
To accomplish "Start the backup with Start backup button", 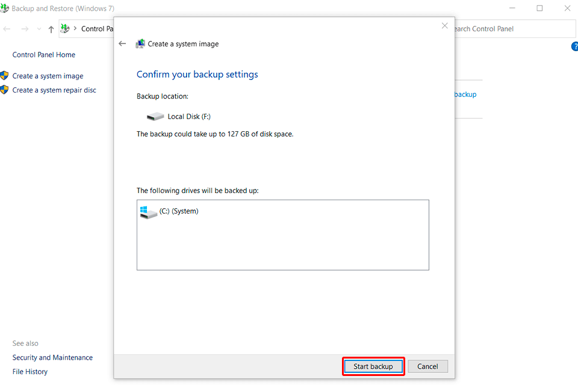I will point(373,366).
